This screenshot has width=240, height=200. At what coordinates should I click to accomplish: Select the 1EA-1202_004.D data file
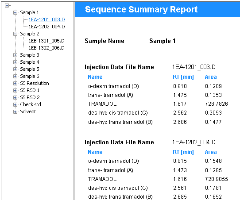[x=47, y=27]
